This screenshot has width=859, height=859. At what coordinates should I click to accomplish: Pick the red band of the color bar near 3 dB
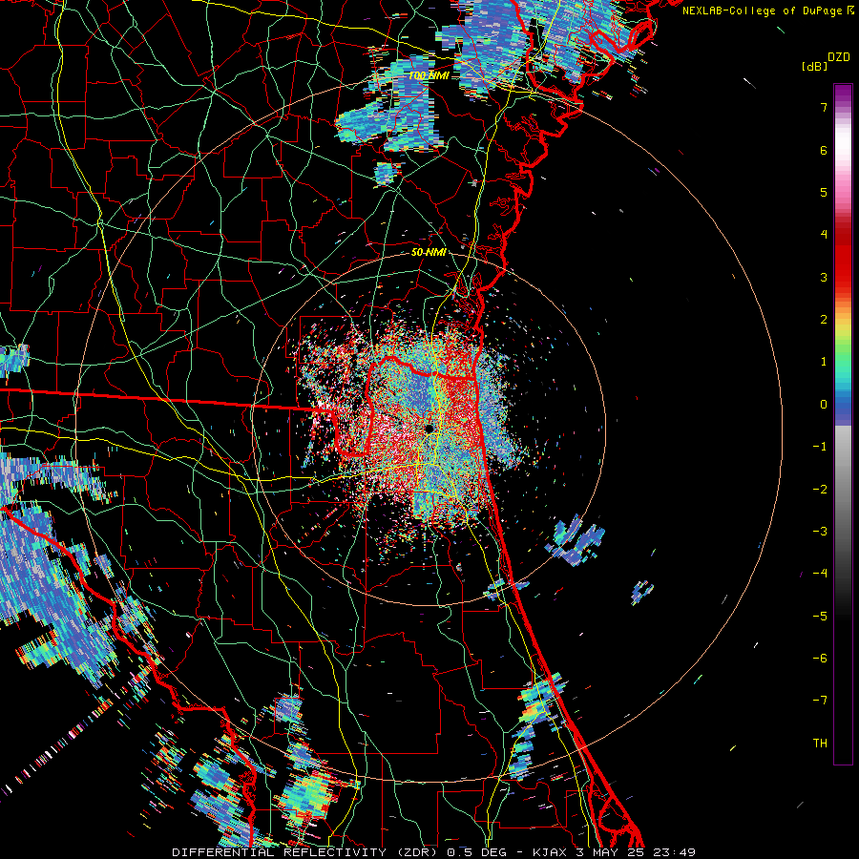click(843, 277)
